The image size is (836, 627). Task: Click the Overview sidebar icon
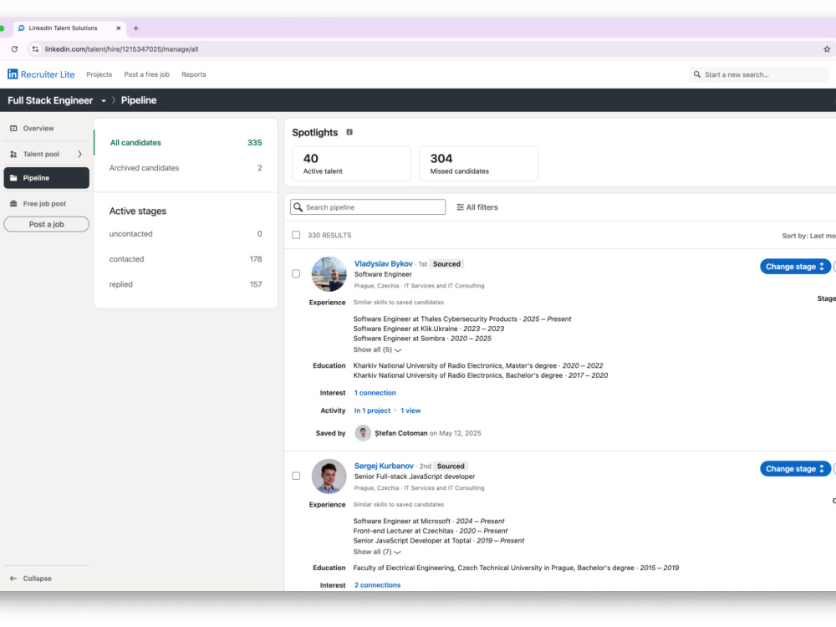click(13, 129)
